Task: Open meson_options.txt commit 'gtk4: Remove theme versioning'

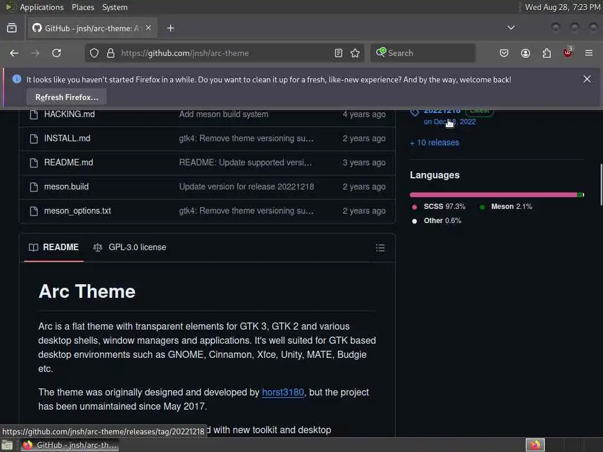Action: 246,211
